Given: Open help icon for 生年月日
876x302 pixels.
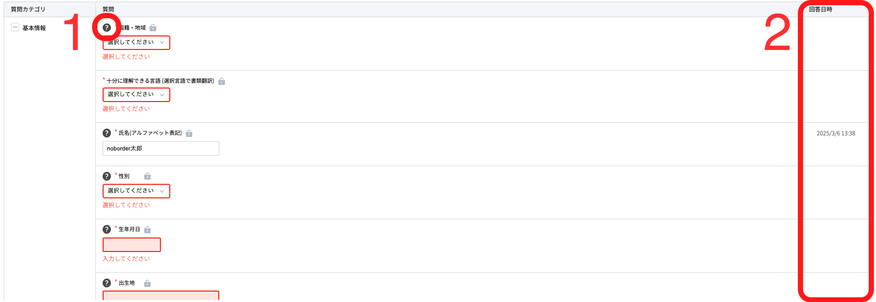Looking at the screenshot, I should pyautogui.click(x=107, y=229).
